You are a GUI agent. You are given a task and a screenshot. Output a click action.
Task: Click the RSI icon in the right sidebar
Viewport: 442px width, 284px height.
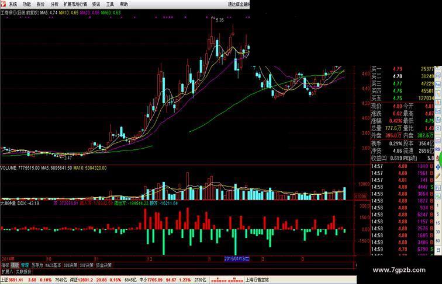pos(438,149)
